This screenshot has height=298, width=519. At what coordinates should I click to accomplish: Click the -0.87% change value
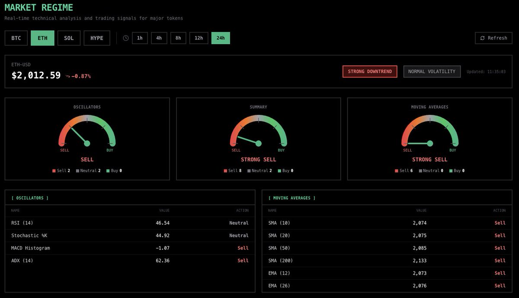pos(81,76)
